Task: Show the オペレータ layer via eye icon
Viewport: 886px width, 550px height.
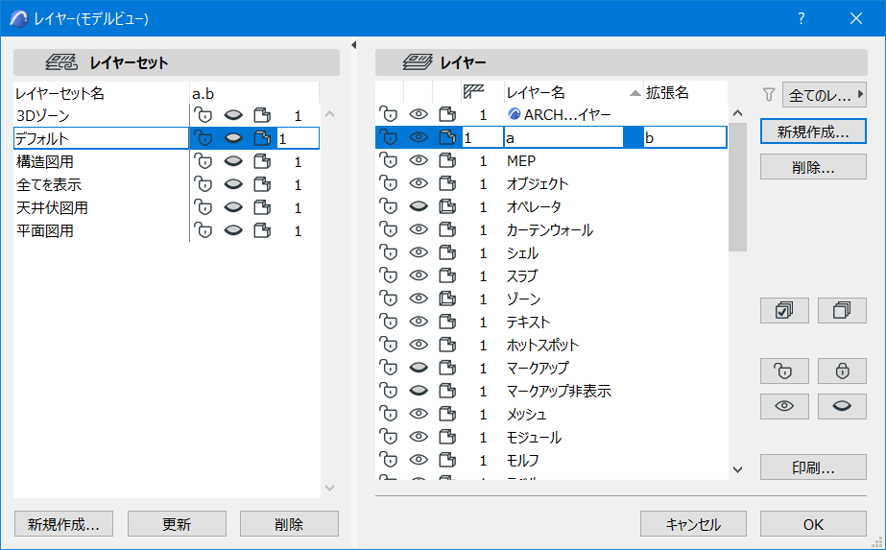Action: [x=419, y=207]
